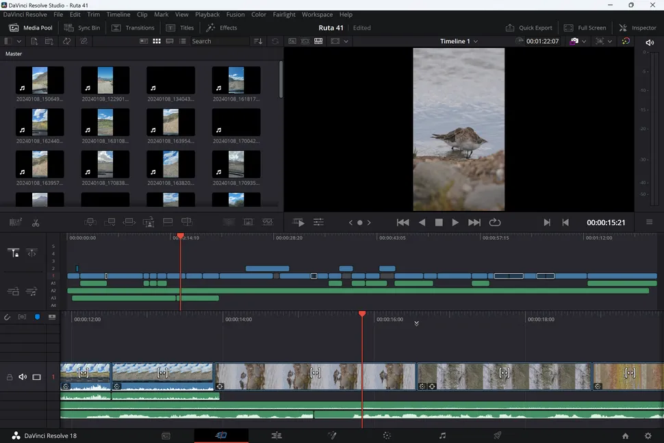The height and width of the screenshot is (443, 664).
Task: Toggle timeline snapping magnet
Action: 8,317
